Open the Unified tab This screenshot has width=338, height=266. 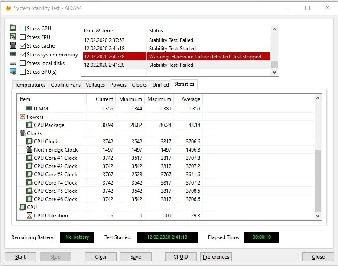tap(161, 85)
